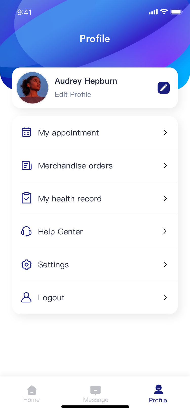Viewport: 190px width, 412px height.
Task: Click the Edit Profile link
Action: coord(73,95)
